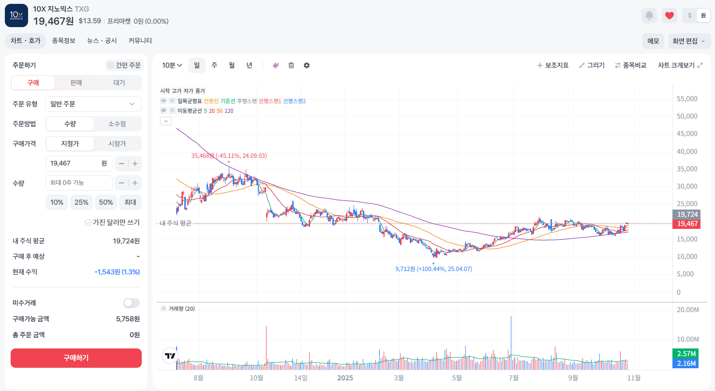Focus the 수량 quantity input field
715x391 pixels.
coord(79,183)
